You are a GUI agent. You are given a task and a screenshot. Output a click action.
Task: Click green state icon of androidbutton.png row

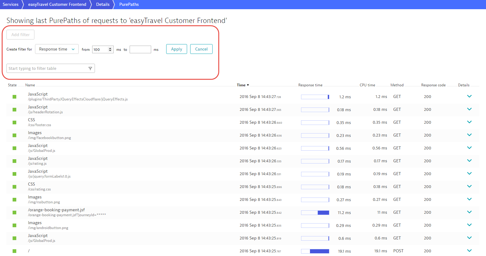14,225
